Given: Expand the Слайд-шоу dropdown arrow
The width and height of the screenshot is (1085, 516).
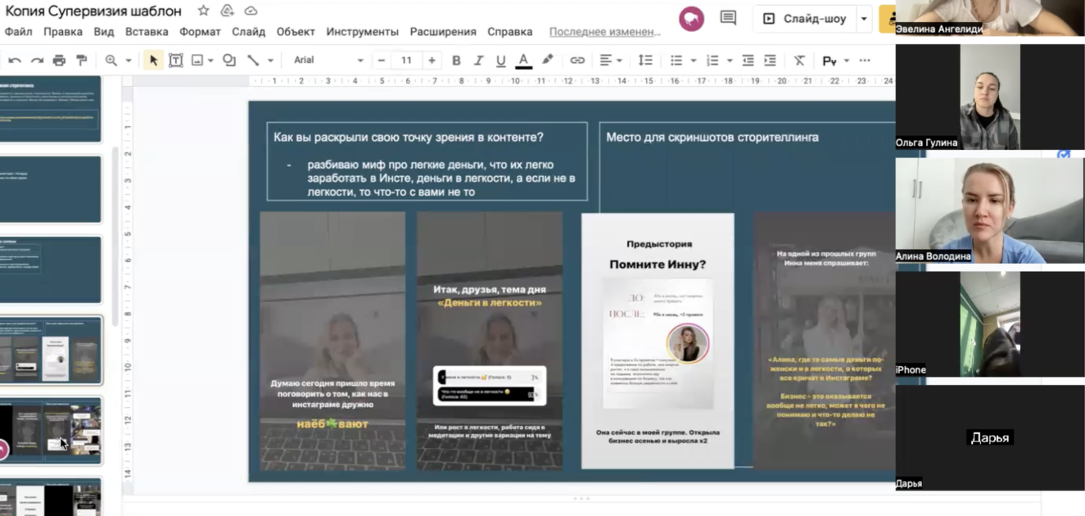Looking at the screenshot, I should (864, 19).
